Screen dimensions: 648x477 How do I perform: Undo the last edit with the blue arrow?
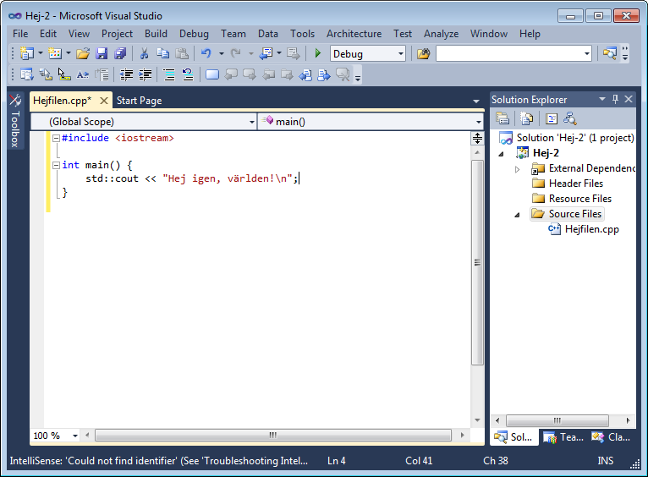pos(206,53)
